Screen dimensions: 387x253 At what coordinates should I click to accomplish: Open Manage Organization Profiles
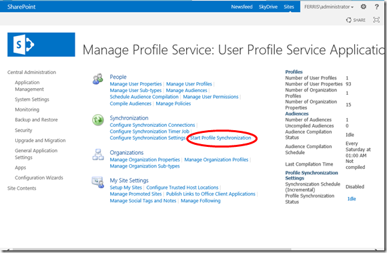click(216, 160)
